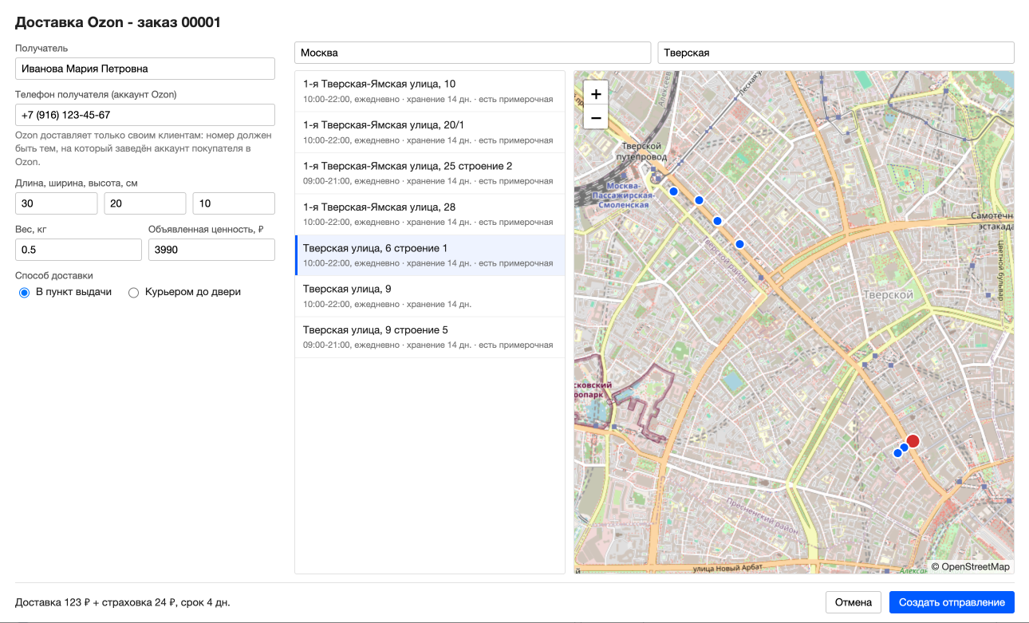
Task: Click the 'Отмена' button
Action: pyautogui.click(x=854, y=602)
